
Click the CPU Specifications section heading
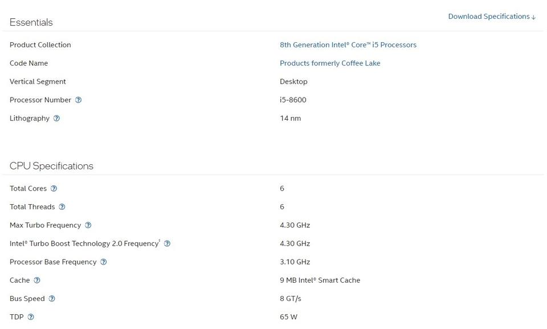[x=51, y=166]
